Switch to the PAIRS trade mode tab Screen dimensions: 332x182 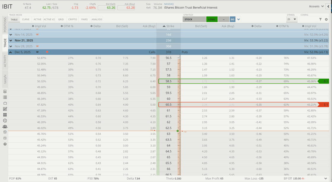coord(84,20)
